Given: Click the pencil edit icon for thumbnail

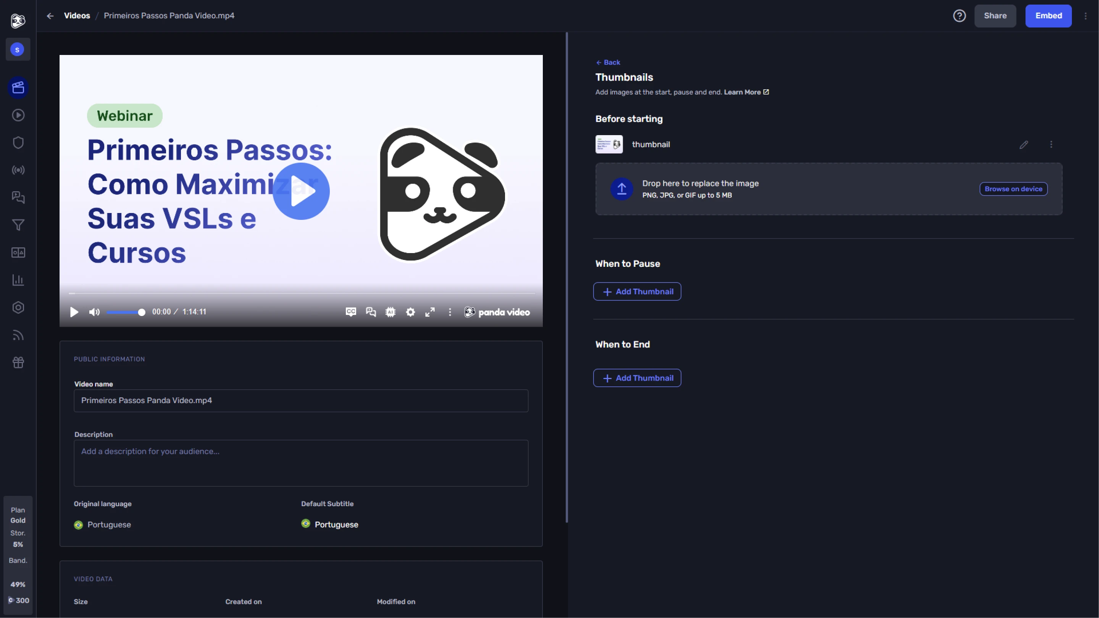Looking at the screenshot, I should coord(1023,145).
